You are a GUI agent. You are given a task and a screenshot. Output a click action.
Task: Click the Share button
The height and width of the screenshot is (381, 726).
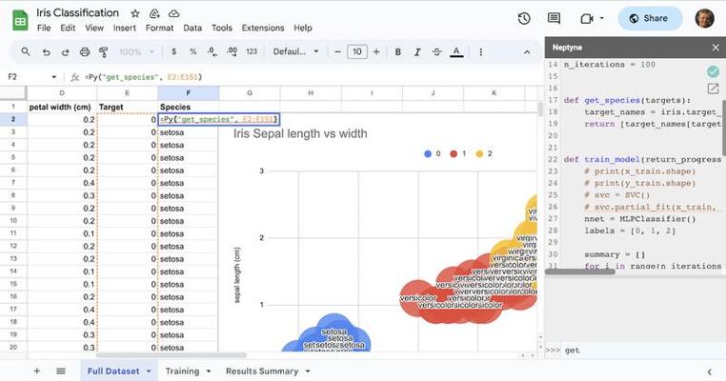[x=650, y=18]
